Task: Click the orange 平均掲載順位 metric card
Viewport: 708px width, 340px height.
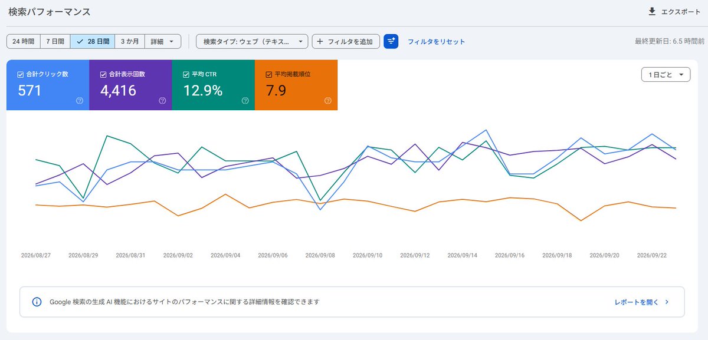Action: pyautogui.click(x=296, y=85)
